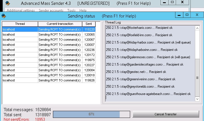Select the thread row with 120227 sent
This screenshot has height=121, width=204.
tap(49, 65)
